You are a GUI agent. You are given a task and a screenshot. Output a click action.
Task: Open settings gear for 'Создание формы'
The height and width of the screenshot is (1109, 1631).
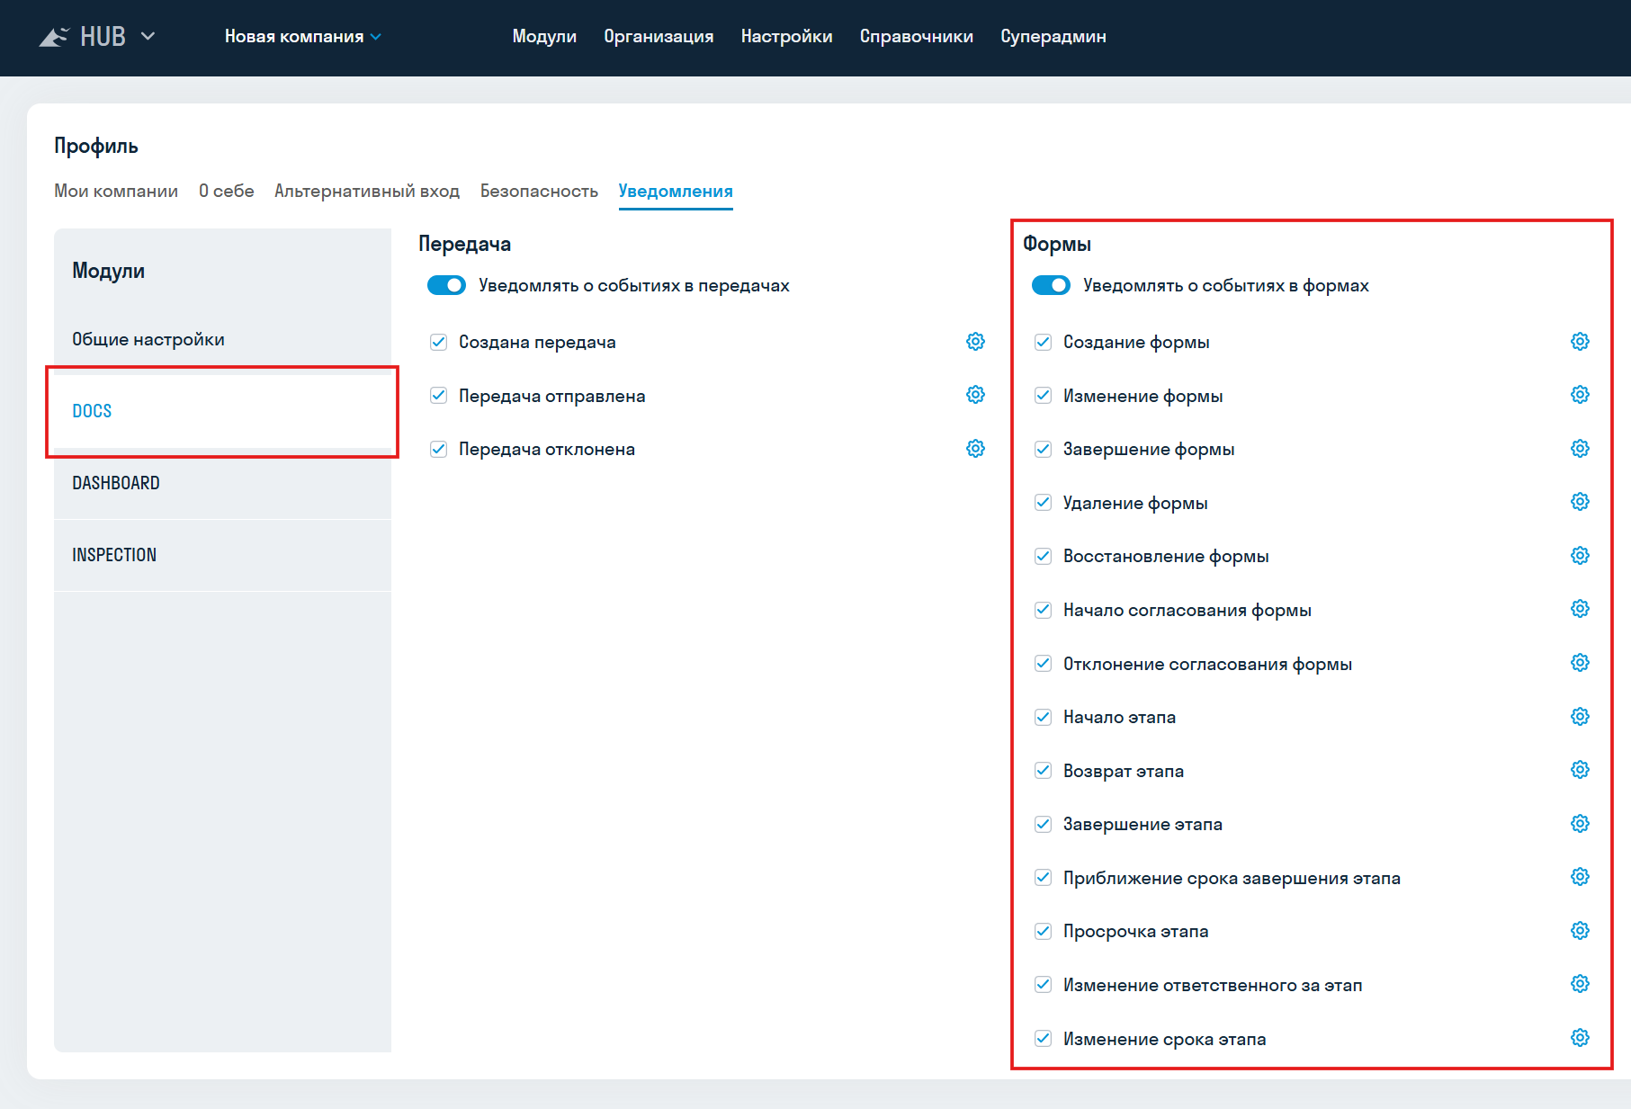(1580, 342)
